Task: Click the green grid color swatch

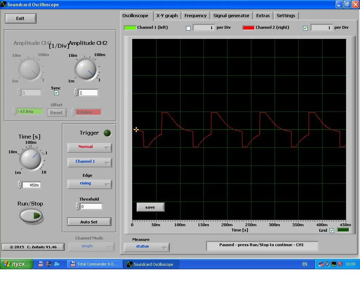Action: coord(343,230)
